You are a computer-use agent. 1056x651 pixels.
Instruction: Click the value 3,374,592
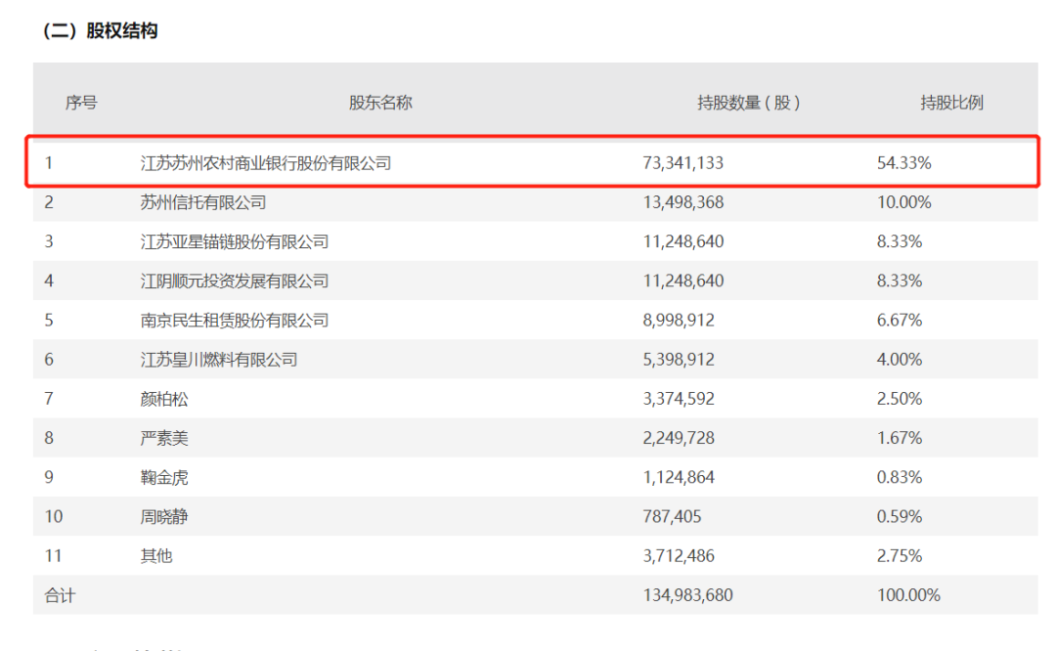click(x=679, y=399)
